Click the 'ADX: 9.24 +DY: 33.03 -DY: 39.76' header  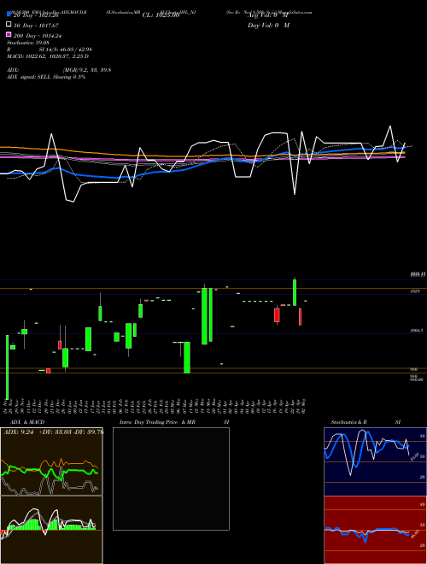coord(54,432)
